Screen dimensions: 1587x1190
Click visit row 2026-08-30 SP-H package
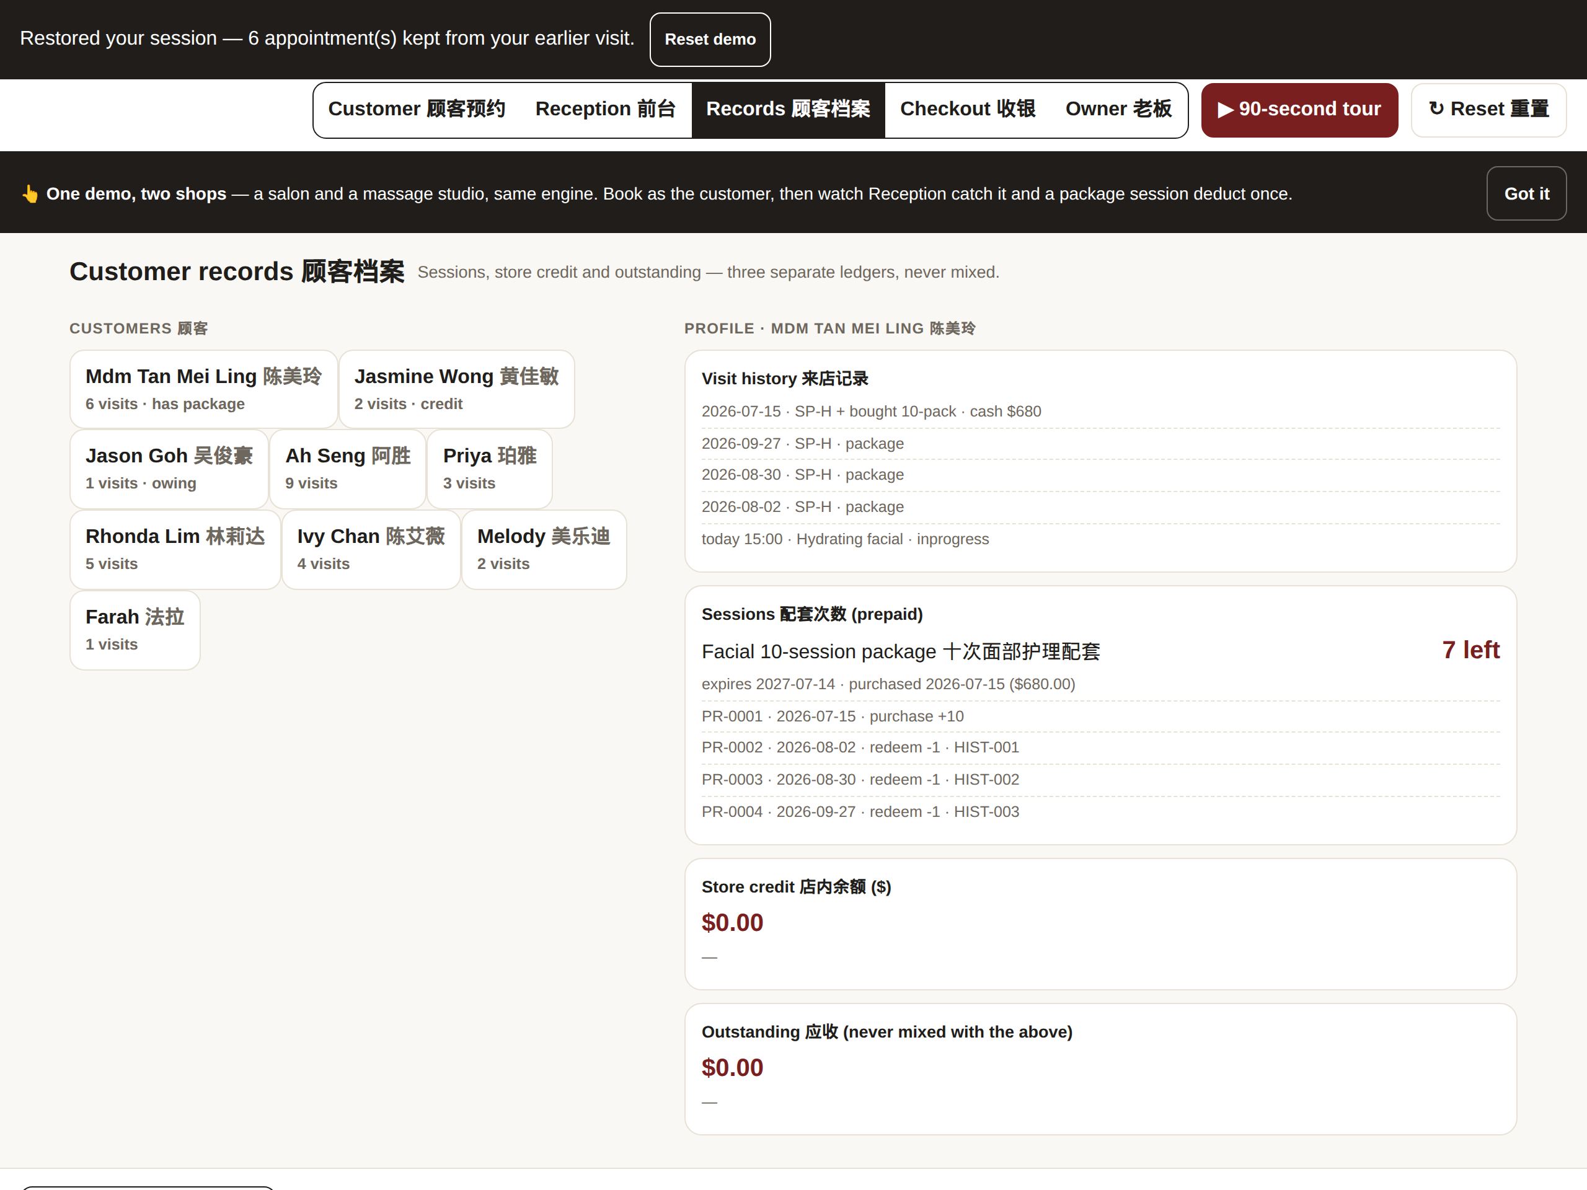[x=1100, y=475]
